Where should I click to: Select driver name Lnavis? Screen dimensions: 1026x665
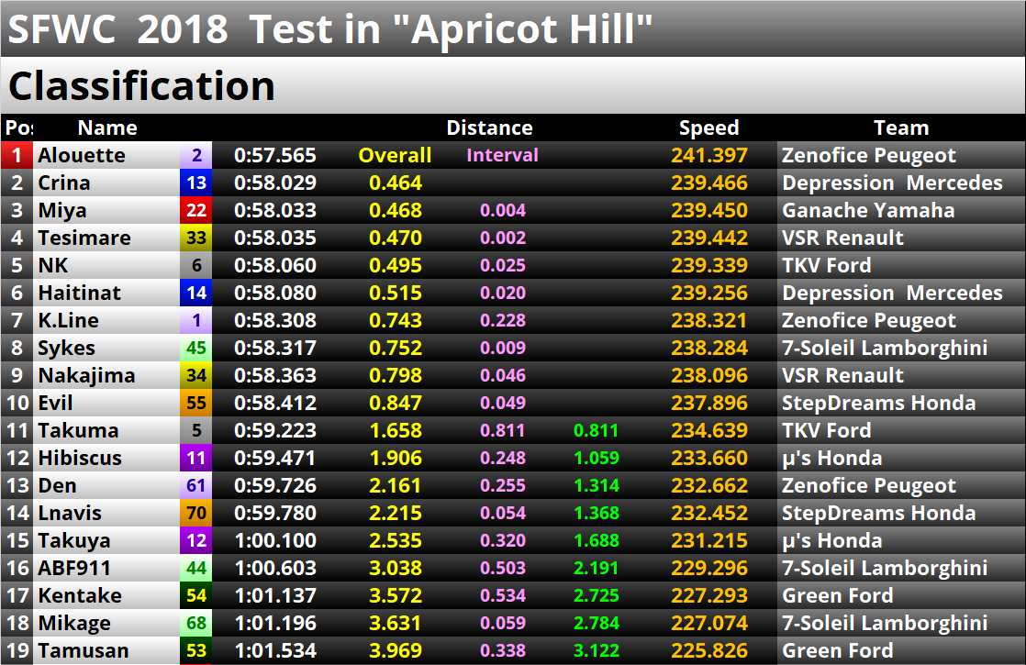pyautogui.click(x=70, y=513)
